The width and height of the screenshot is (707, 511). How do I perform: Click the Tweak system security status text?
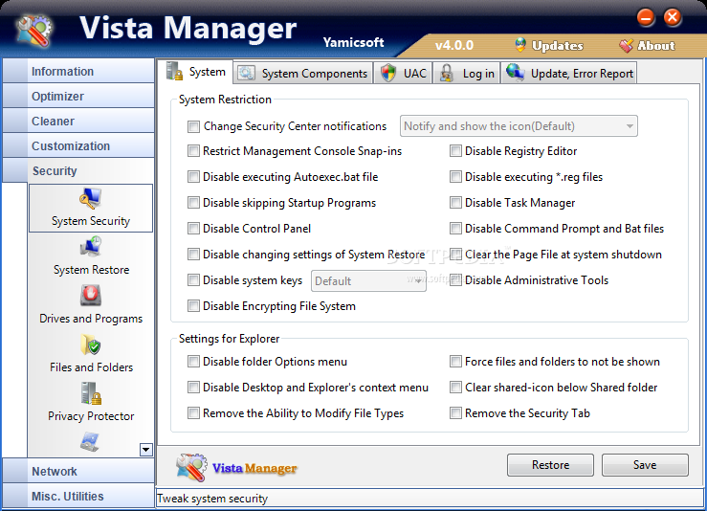pyautogui.click(x=212, y=499)
